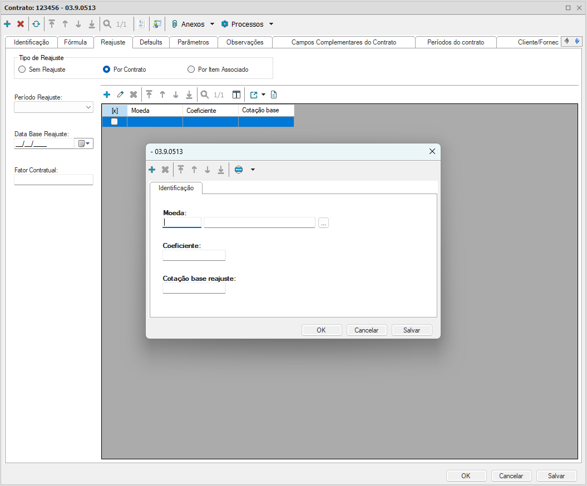Select Por Item Associado radio option

click(191, 69)
